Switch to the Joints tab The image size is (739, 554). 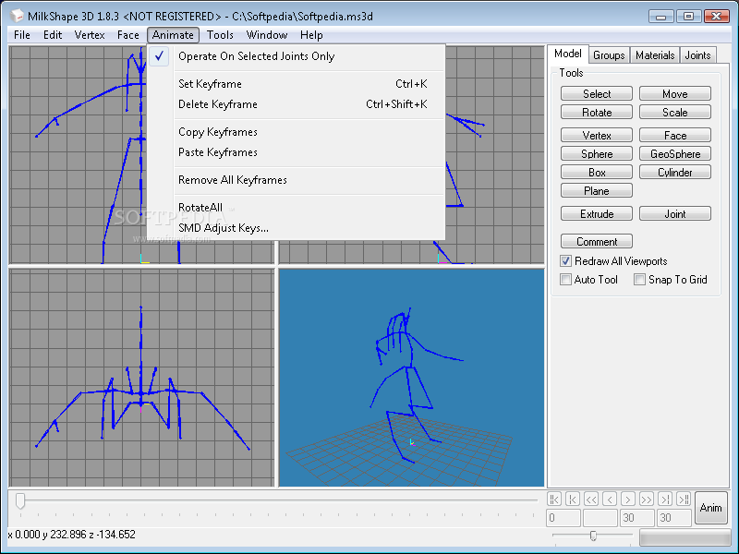coord(697,55)
